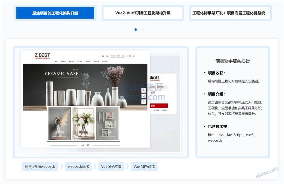Go to the second carousel dot

point(143,30)
